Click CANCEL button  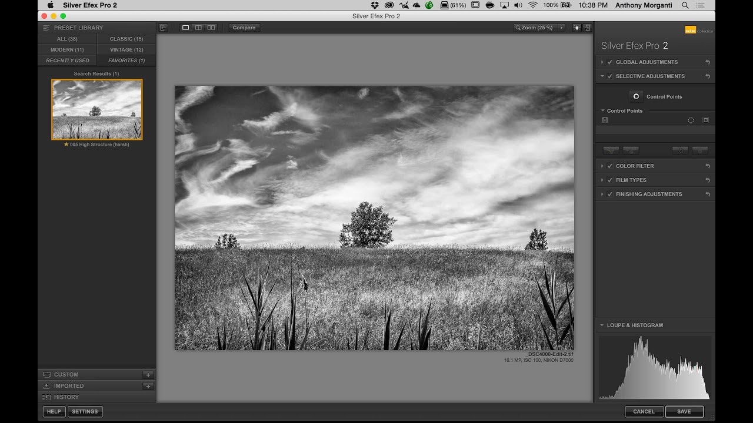pos(644,412)
